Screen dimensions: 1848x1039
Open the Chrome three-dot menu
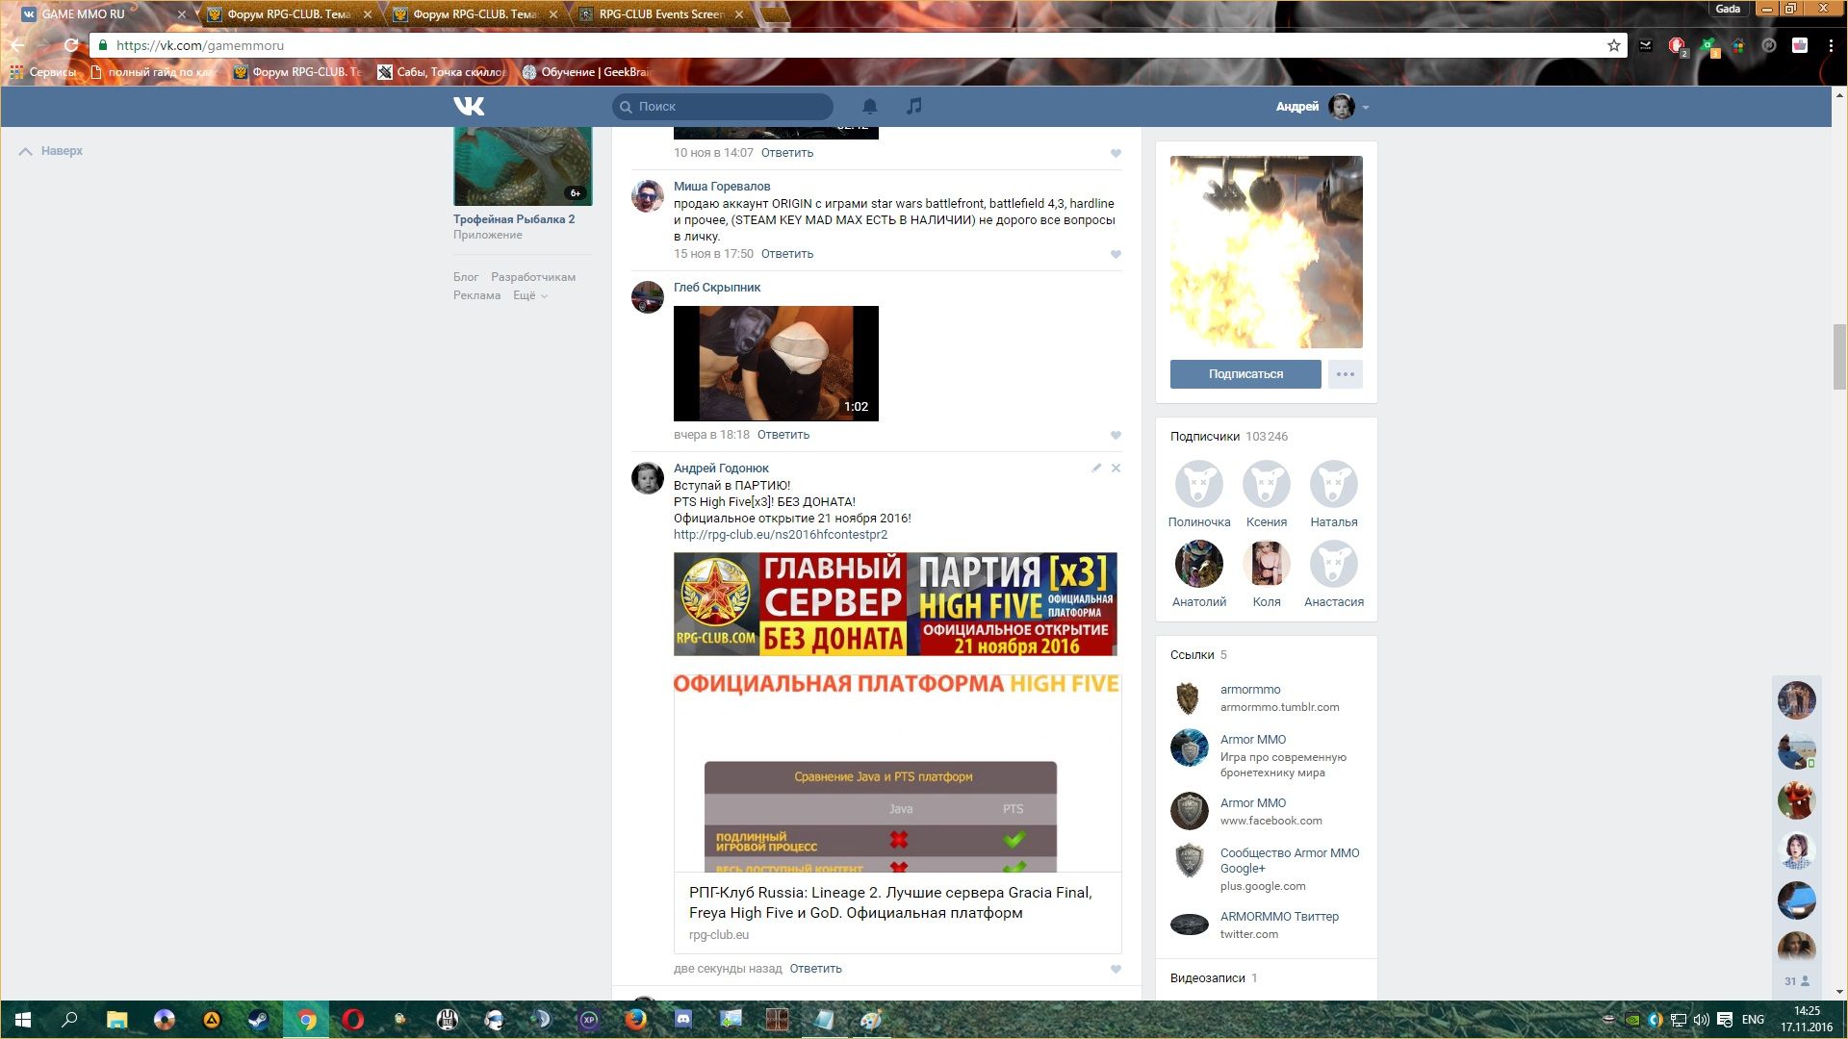pos(1831,45)
